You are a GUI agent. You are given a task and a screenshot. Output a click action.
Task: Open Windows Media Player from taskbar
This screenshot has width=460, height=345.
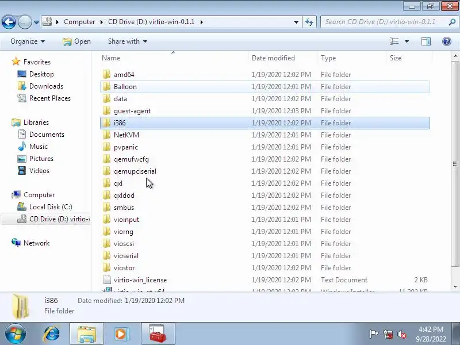pyautogui.click(x=121, y=334)
